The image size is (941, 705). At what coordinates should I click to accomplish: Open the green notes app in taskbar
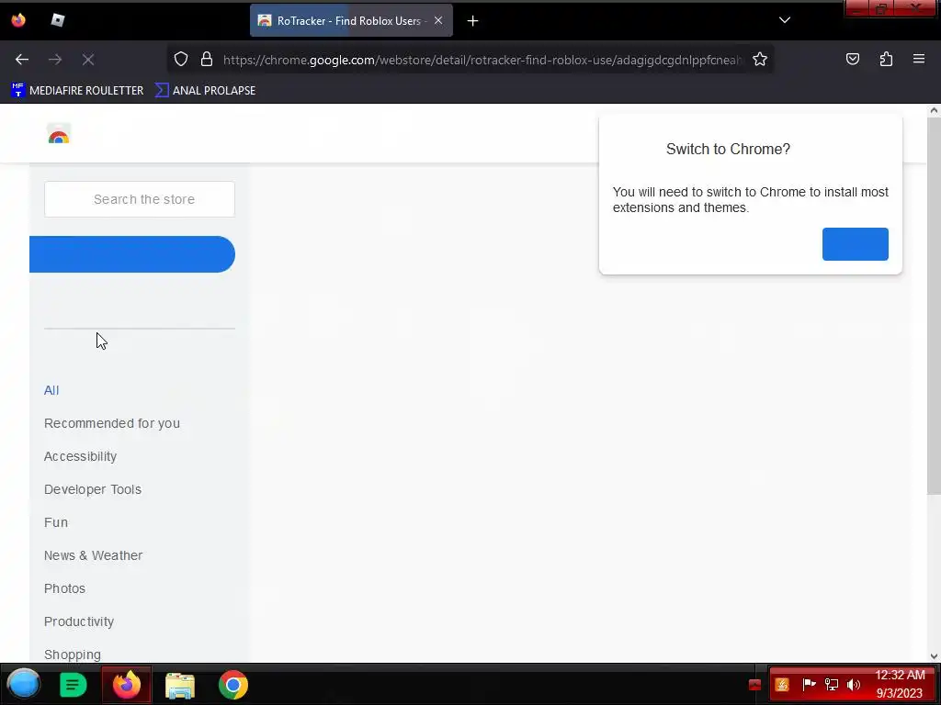(74, 685)
